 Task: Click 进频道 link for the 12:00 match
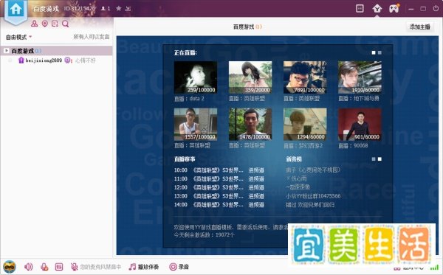tap(256, 187)
